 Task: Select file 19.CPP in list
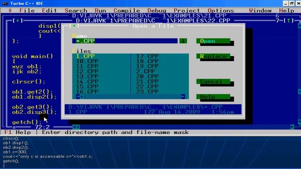[x=147, y=66]
